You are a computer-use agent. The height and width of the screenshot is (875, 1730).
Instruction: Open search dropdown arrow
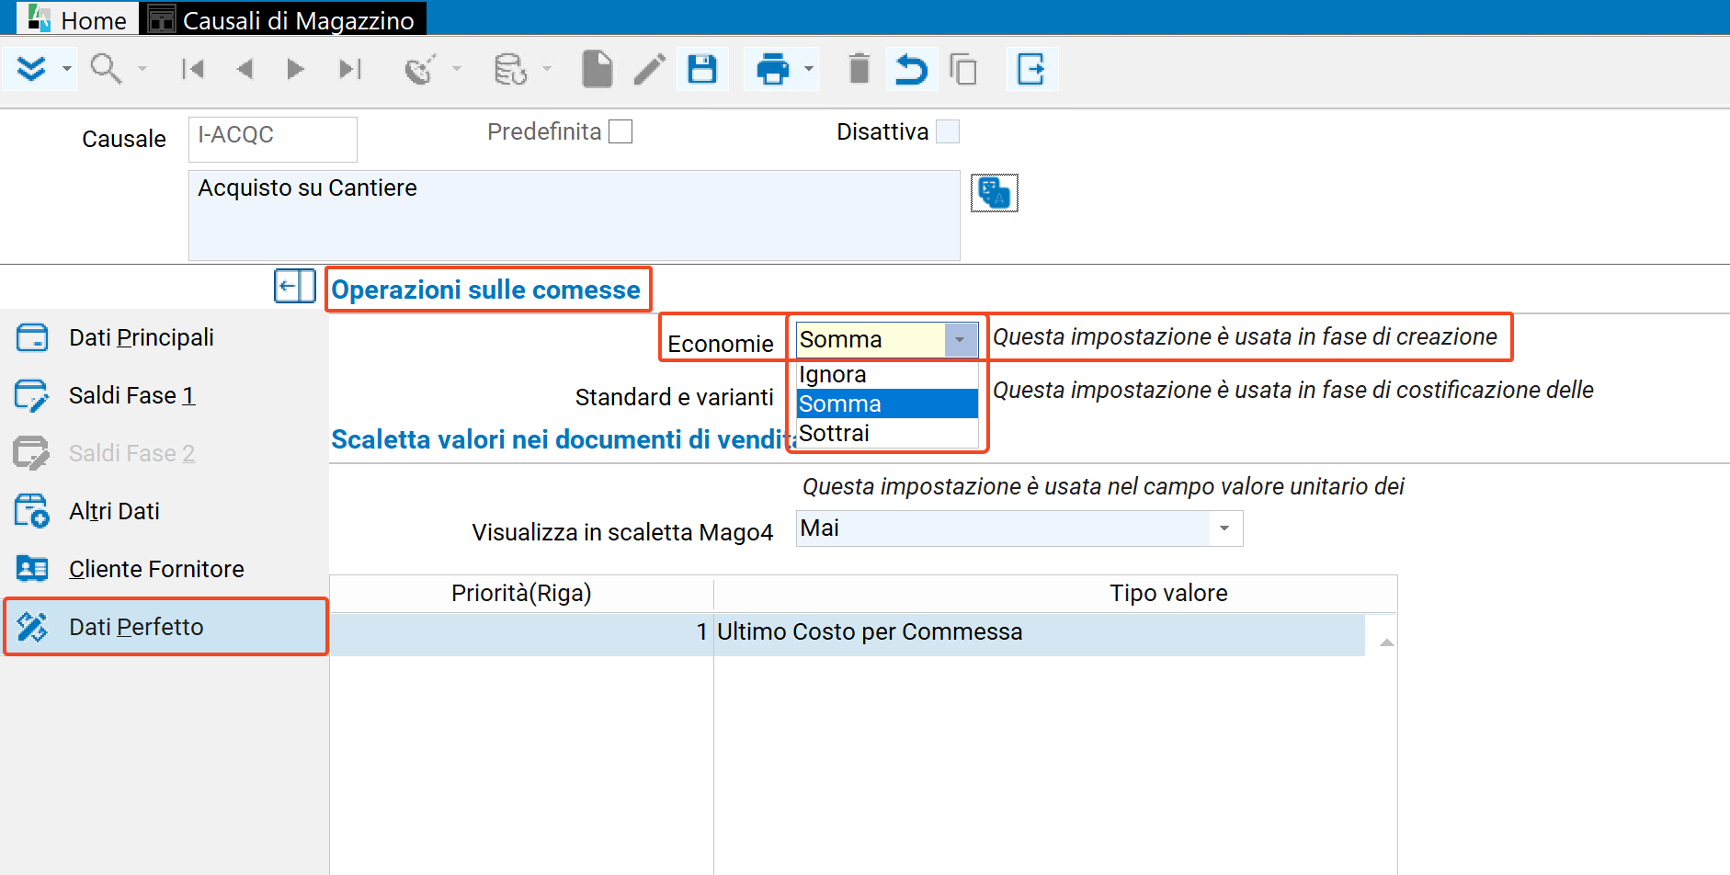click(x=142, y=69)
